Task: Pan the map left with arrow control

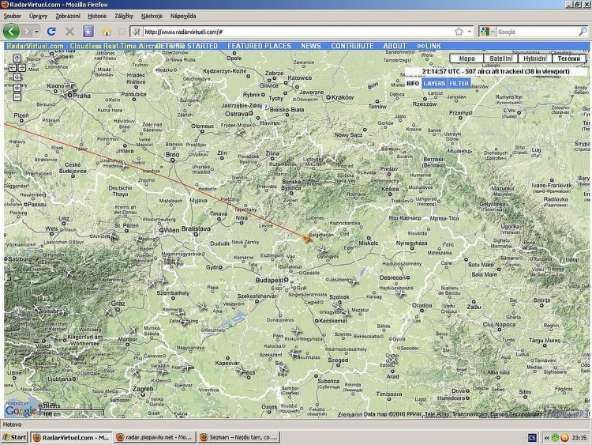Action: coord(13,68)
